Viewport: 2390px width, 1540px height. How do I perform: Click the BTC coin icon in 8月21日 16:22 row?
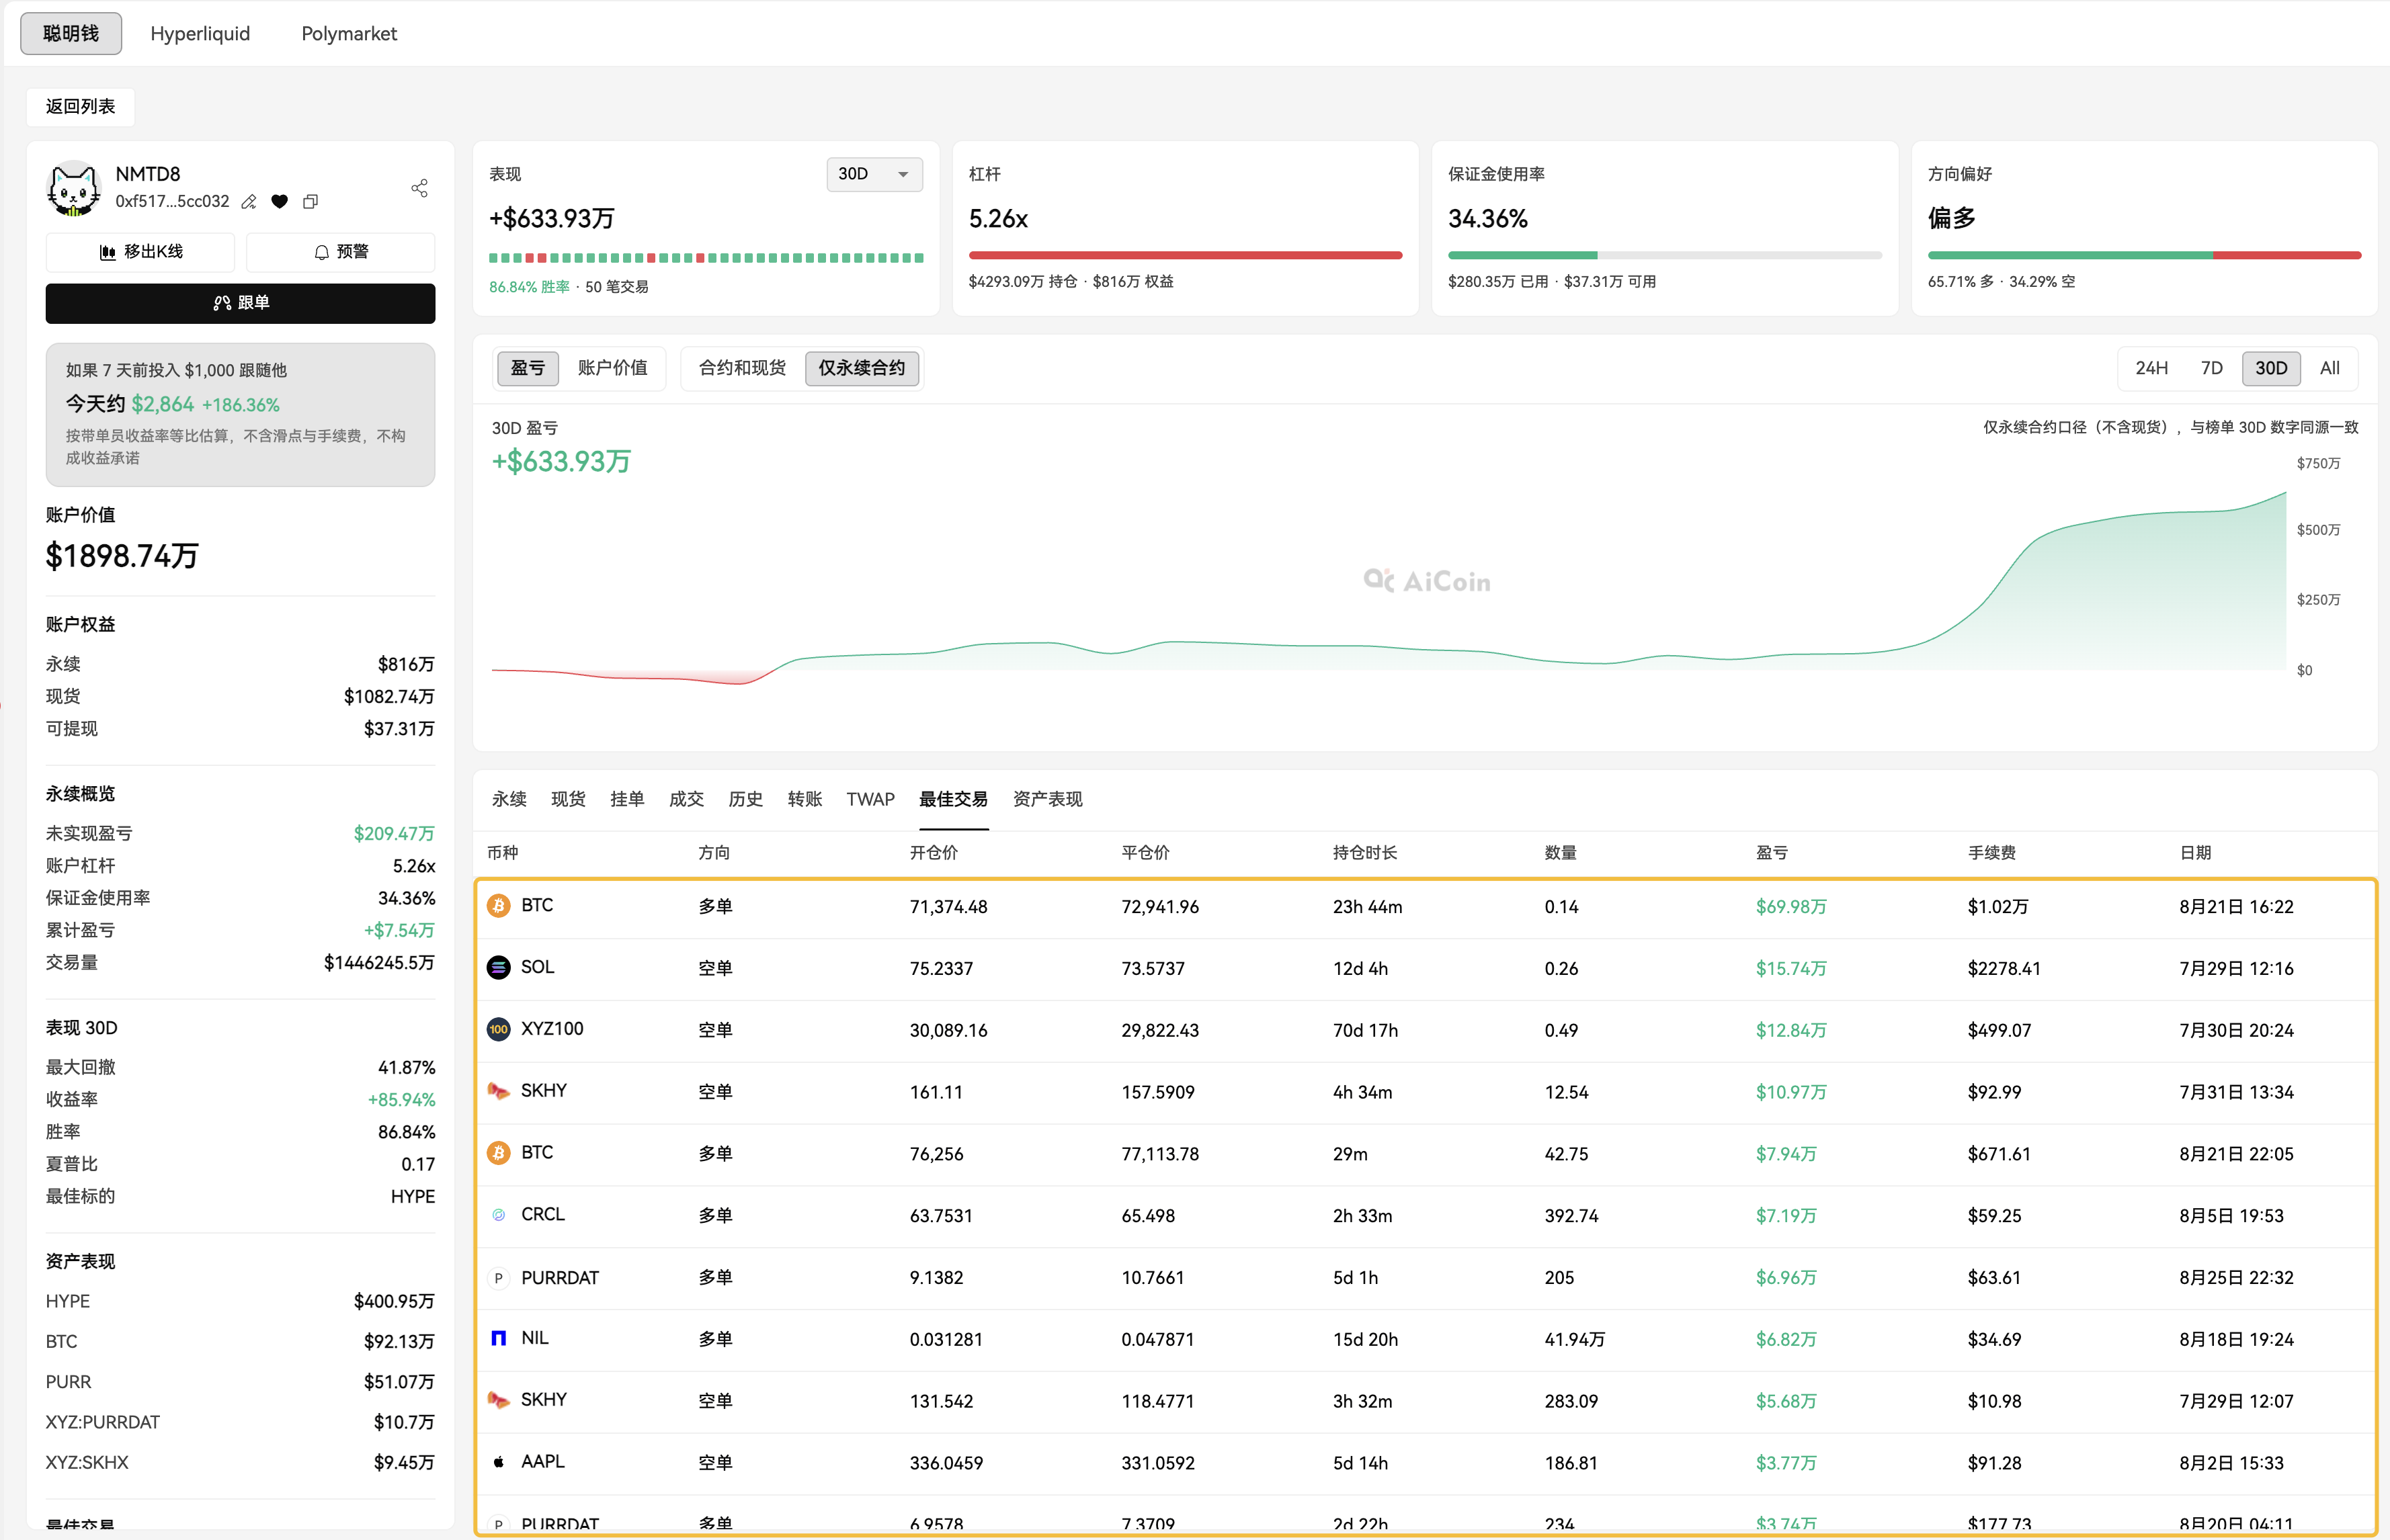coord(498,906)
